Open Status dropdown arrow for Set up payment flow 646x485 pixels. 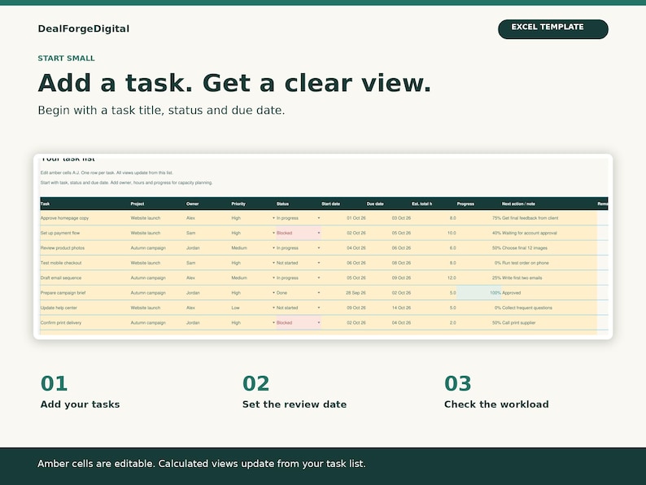click(318, 233)
